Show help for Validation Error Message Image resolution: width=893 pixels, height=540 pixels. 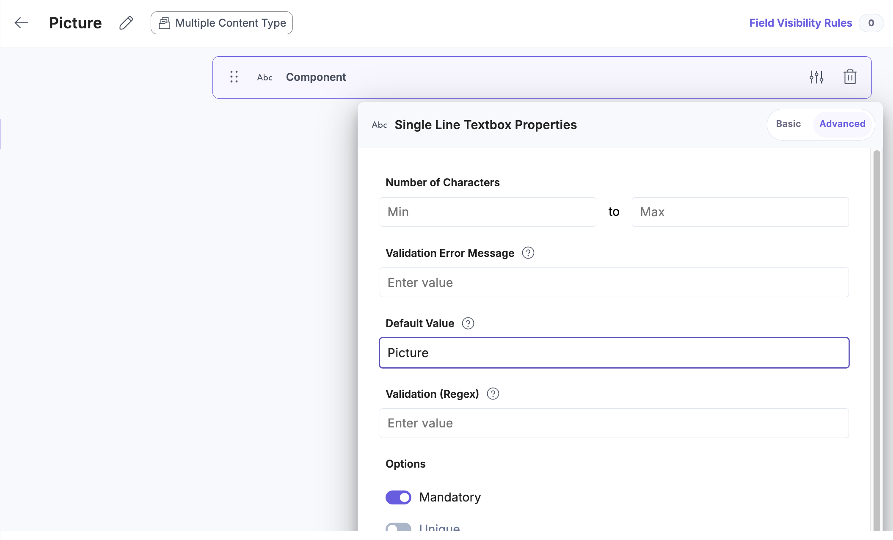tap(528, 253)
